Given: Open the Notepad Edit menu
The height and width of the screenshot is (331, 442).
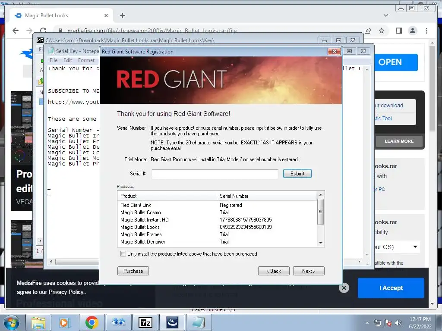Looking at the screenshot, I should [68, 60].
